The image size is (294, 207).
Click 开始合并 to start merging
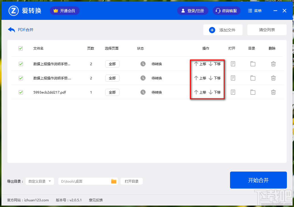click(x=258, y=180)
